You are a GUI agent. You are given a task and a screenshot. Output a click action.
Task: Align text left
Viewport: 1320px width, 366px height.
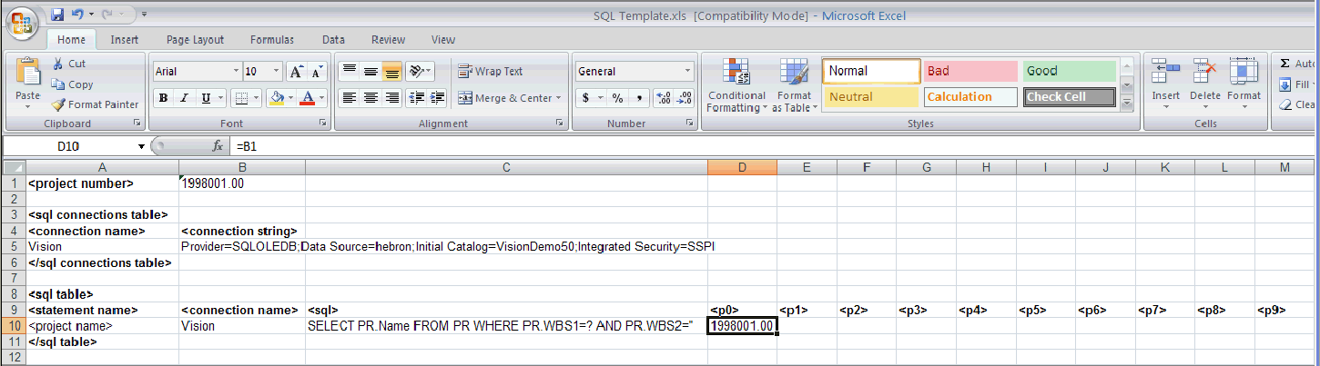coord(349,98)
